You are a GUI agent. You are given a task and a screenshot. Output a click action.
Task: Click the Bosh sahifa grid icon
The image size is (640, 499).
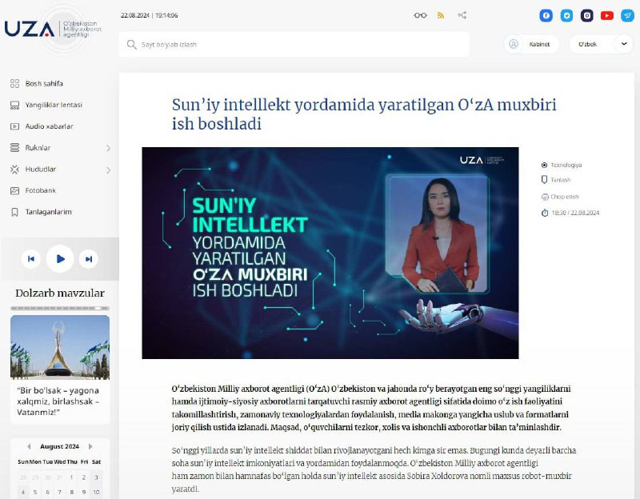tap(14, 84)
